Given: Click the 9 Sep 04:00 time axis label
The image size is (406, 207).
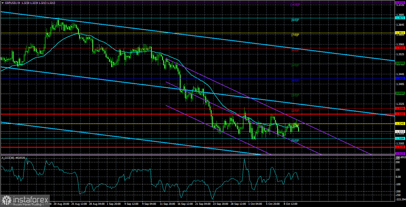Looking at the screenshot, I should click(149, 204).
